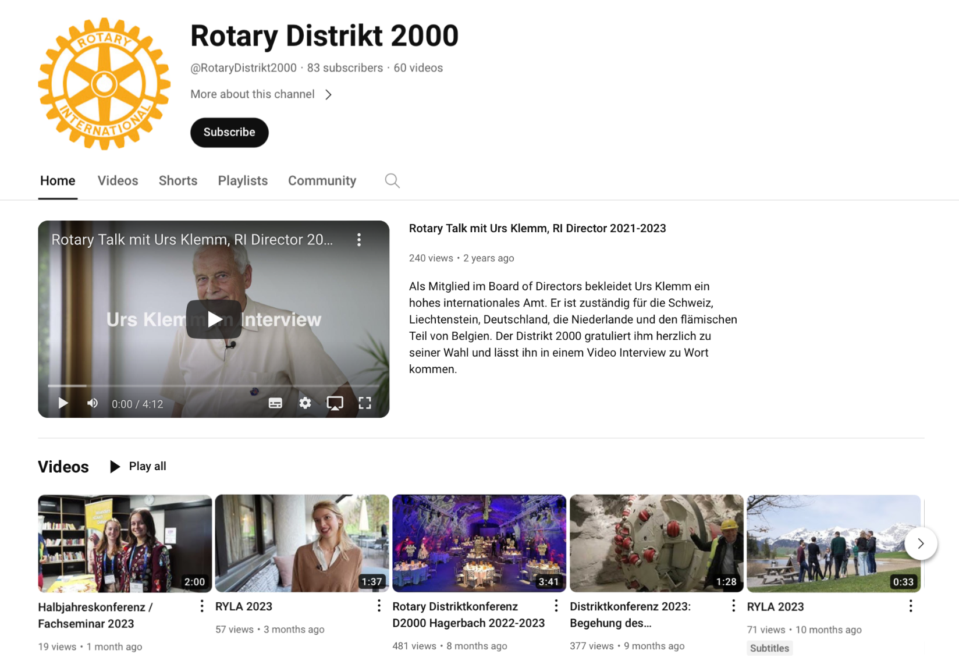Click the 60 videos text
959x668 pixels.
[418, 68]
